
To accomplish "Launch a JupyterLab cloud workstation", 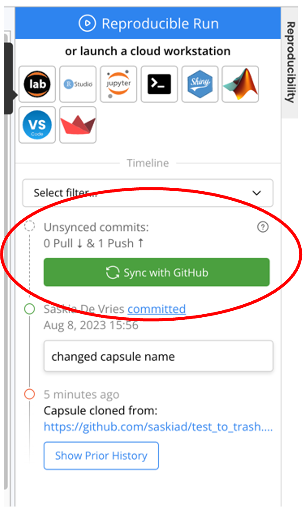I will click(x=37, y=84).
